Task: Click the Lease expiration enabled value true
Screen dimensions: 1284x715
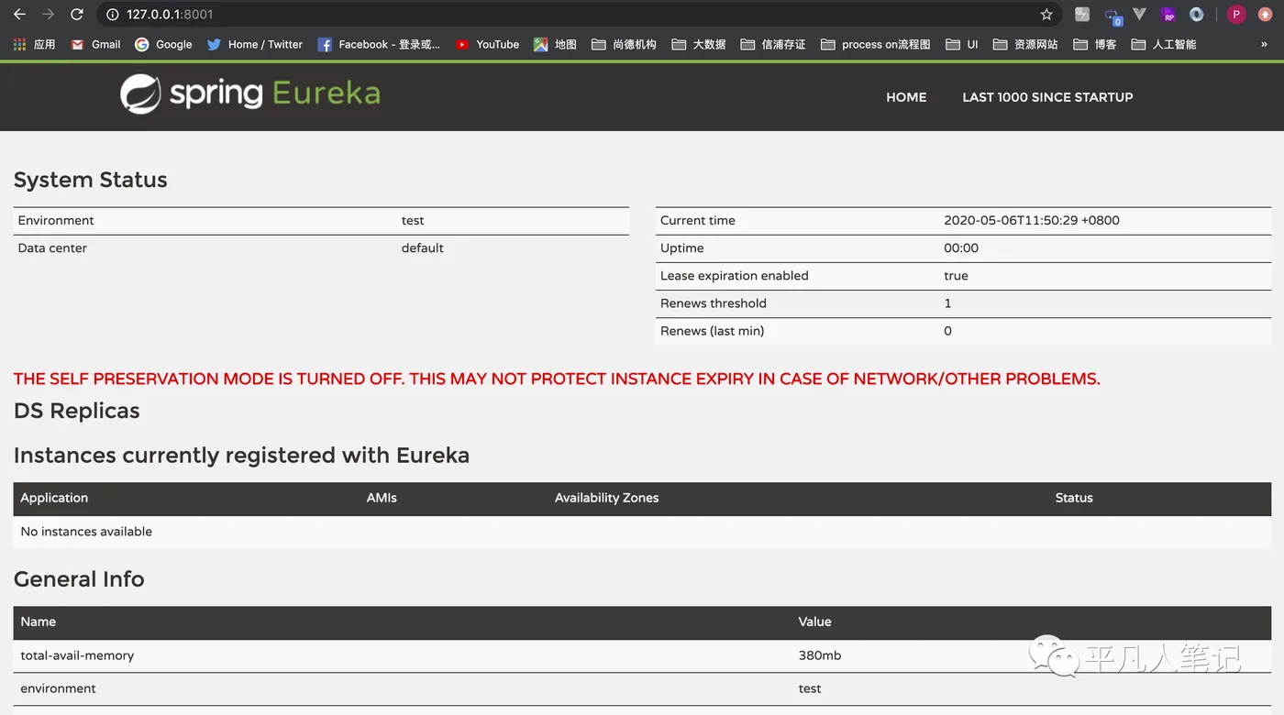Action: [956, 276]
